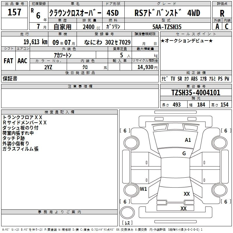233x233 pixels.
Task: Click the overall grade R score
Action: [x=222, y=13]
